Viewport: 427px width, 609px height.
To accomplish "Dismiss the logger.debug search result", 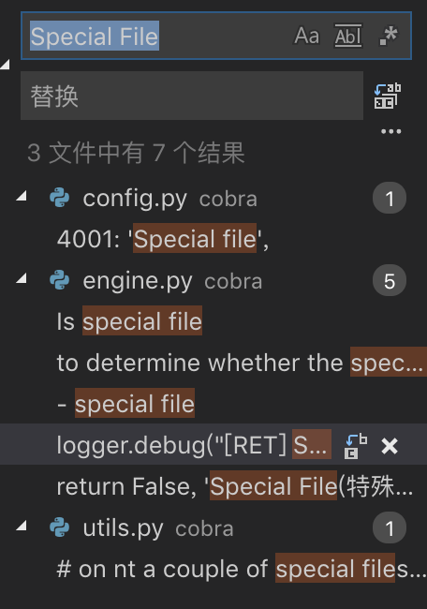I will coord(390,446).
